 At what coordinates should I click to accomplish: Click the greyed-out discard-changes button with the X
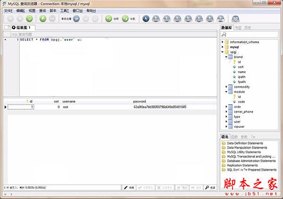click(x=165, y=188)
